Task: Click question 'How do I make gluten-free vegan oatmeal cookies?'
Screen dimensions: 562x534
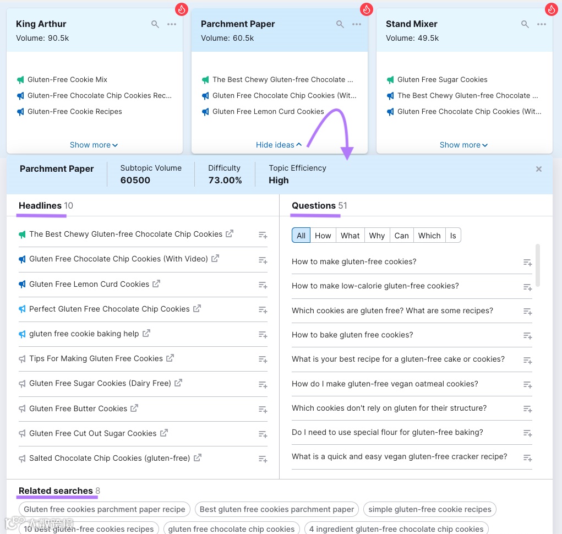Action: point(385,384)
